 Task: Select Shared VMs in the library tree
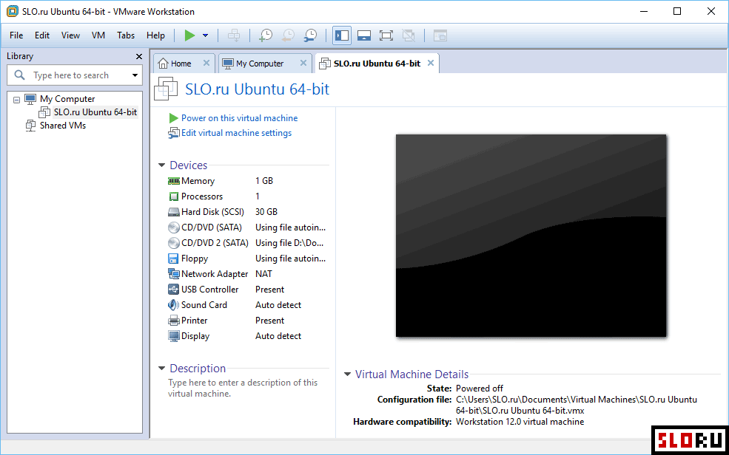click(63, 126)
